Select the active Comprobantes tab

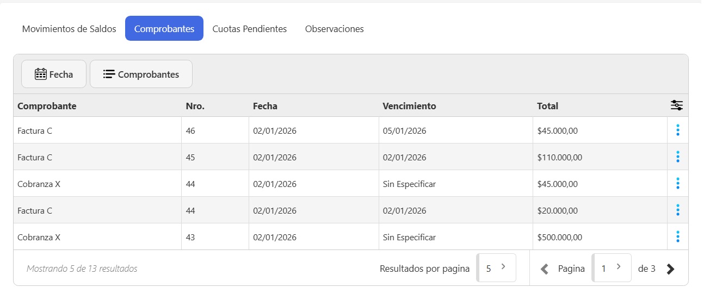(x=164, y=29)
